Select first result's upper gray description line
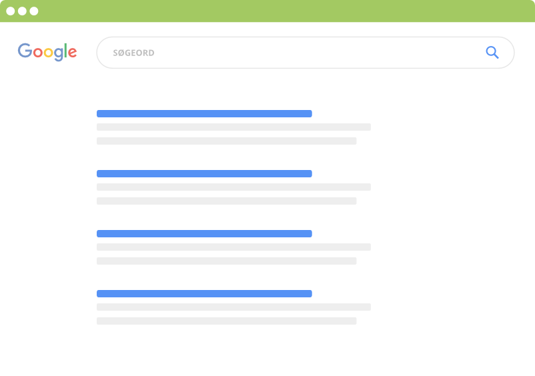 pyautogui.click(x=233, y=127)
